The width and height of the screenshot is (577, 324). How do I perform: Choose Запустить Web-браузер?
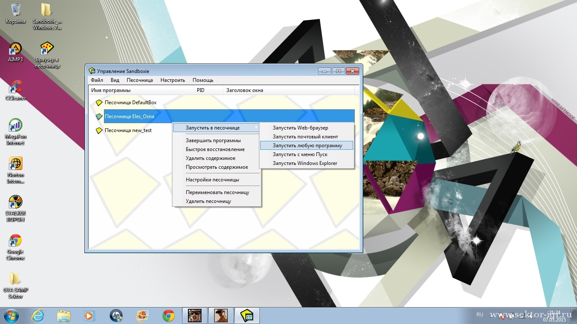point(307,127)
